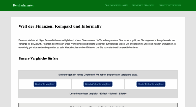Click text 'Unser kostenloser Vergleich - Enfach - Schnell - Effektiv'
The width and height of the screenshot is (196, 107).
tap(98, 94)
